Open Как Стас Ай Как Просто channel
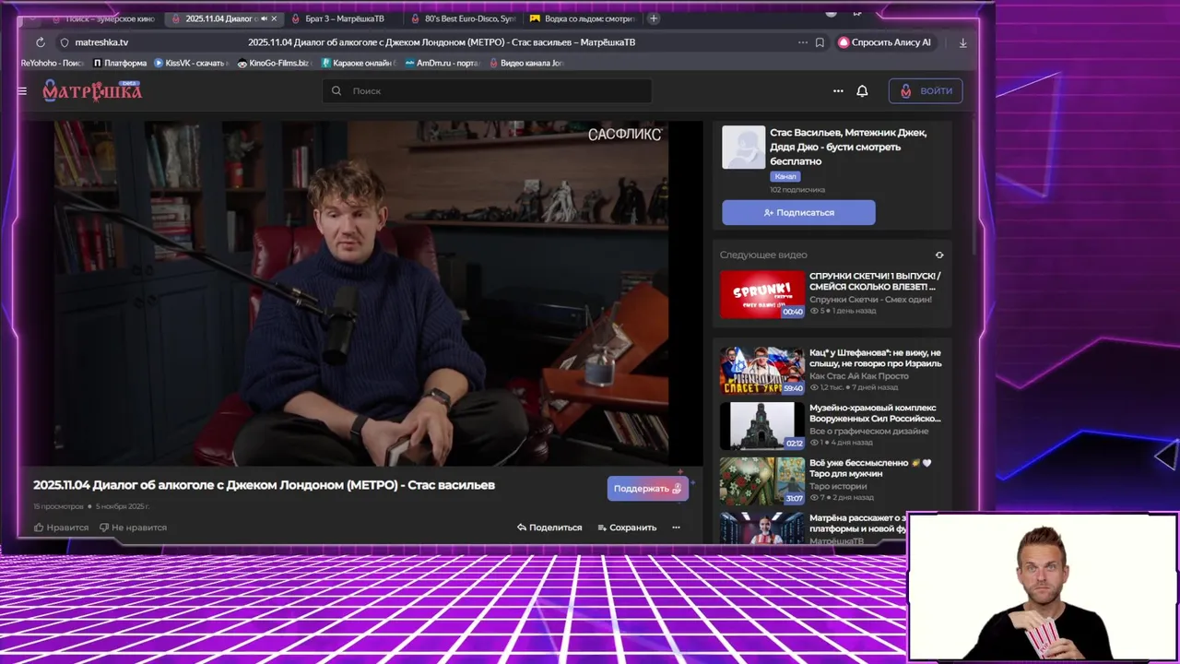 tap(858, 375)
